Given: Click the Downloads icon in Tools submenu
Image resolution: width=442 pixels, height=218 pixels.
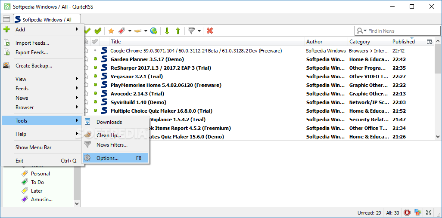Looking at the screenshot, I should coord(87,122).
